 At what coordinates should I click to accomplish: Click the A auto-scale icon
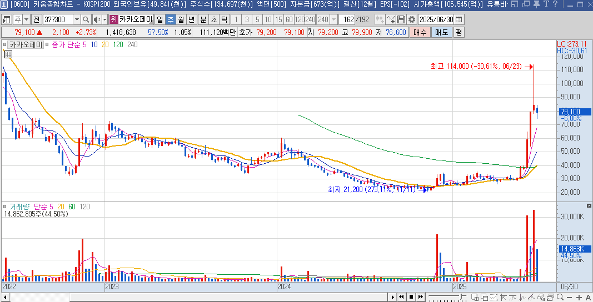click(x=588, y=298)
